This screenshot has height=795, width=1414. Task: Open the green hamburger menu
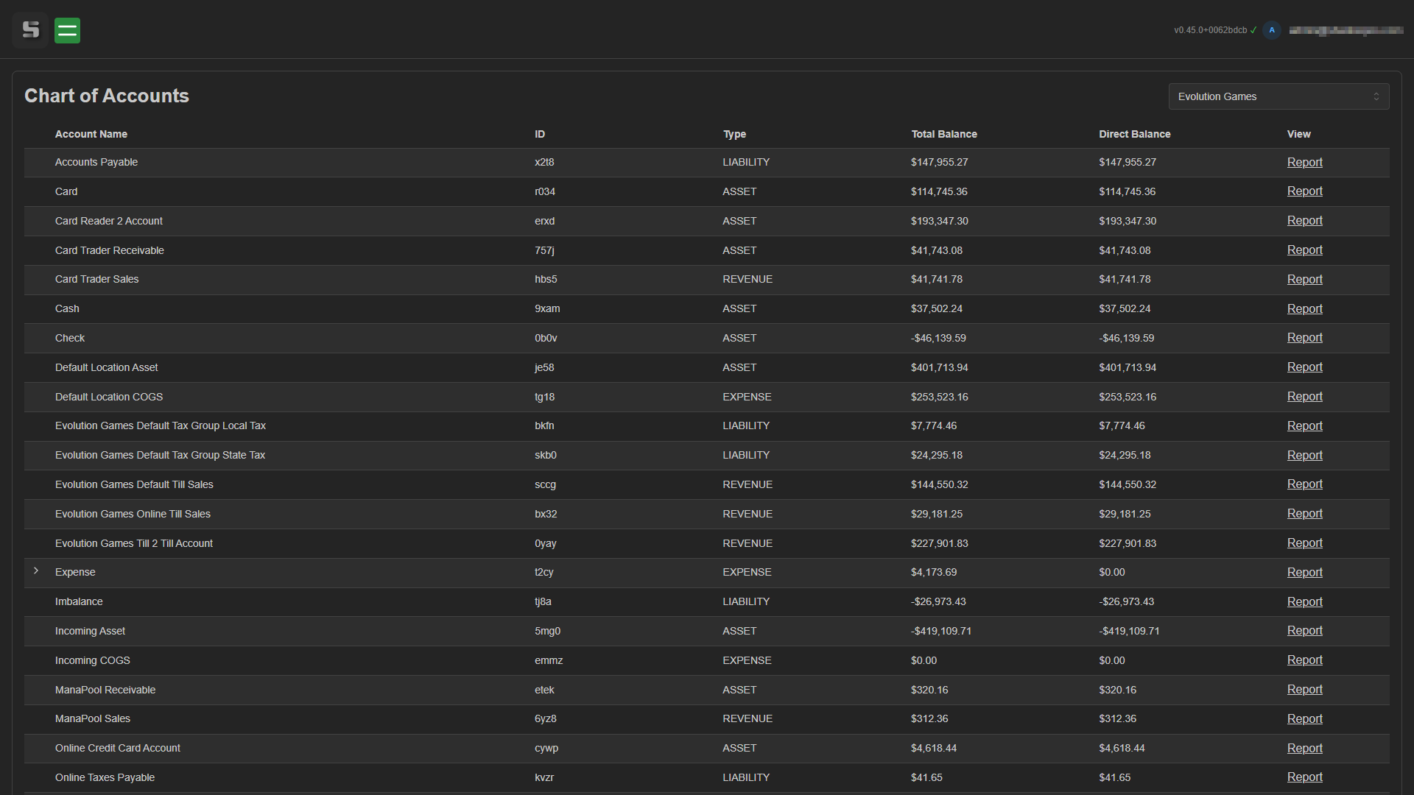pos(67,30)
